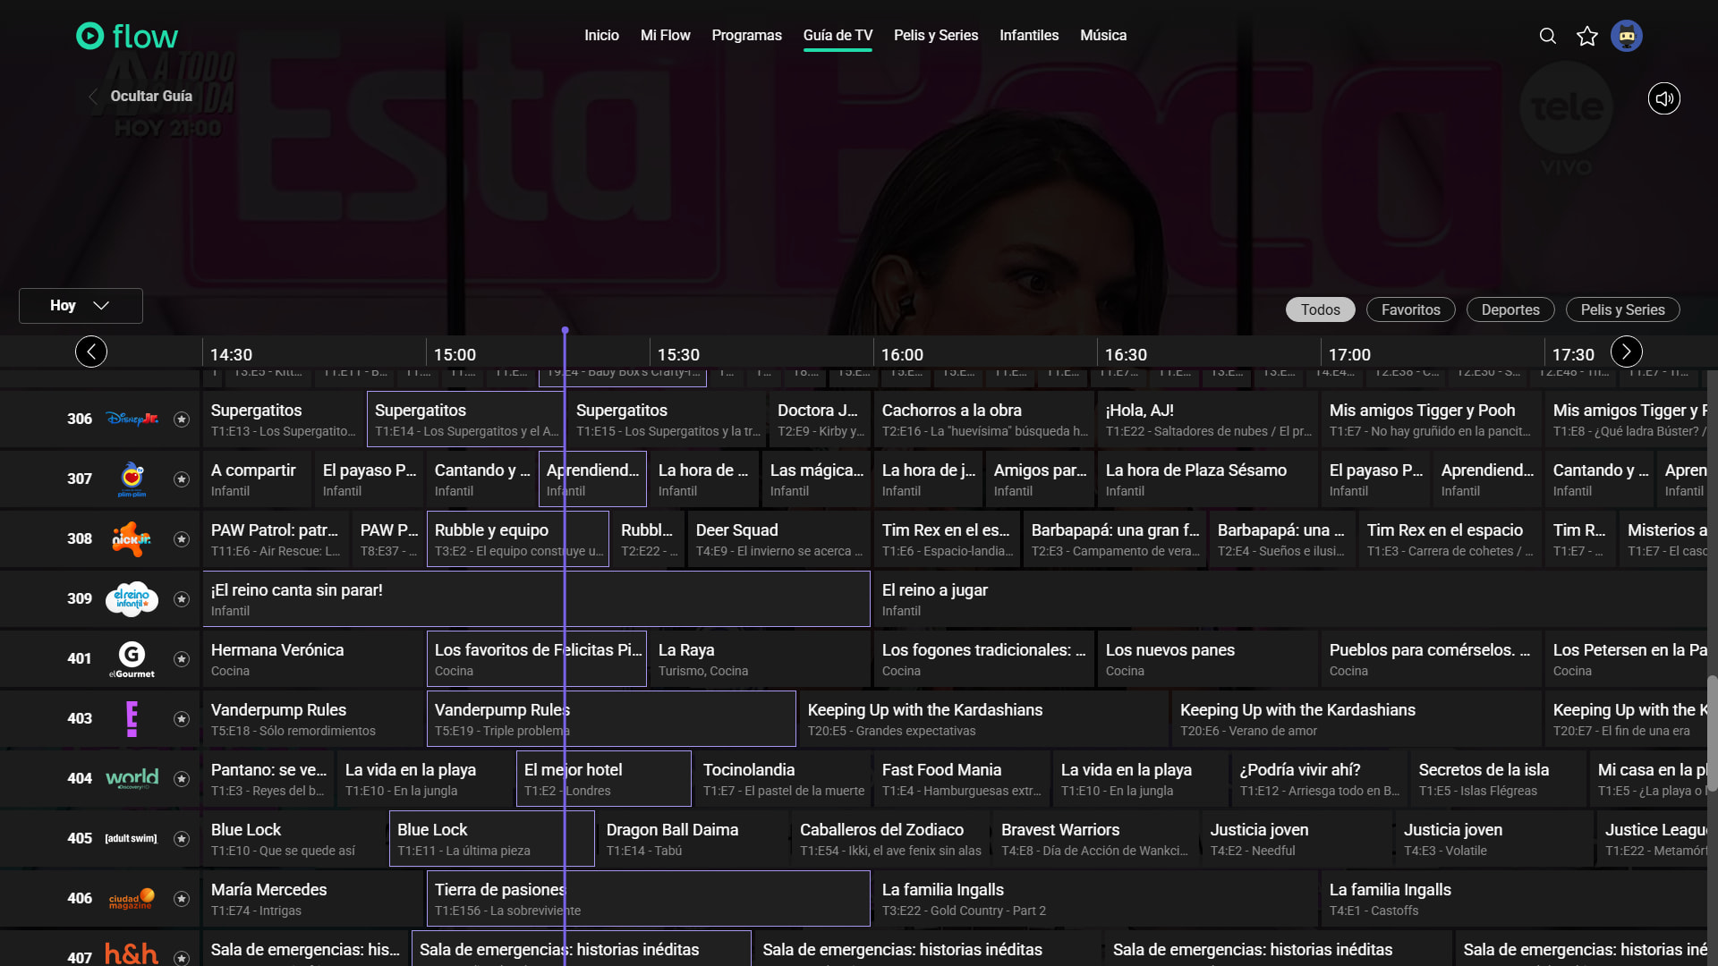Open Deer Squad program block

pyautogui.click(x=779, y=539)
